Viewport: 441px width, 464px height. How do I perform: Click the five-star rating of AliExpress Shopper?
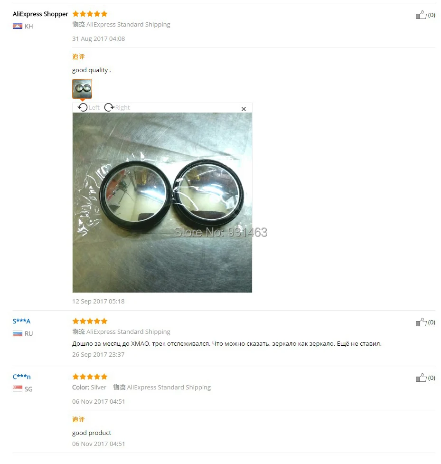click(90, 14)
